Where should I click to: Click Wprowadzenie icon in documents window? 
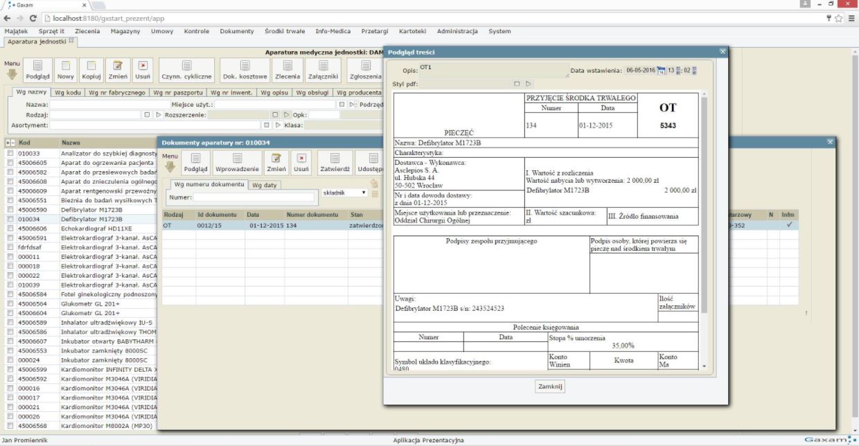(x=237, y=159)
